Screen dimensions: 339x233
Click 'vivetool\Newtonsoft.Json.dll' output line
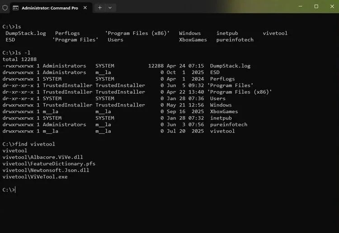click(x=46, y=170)
